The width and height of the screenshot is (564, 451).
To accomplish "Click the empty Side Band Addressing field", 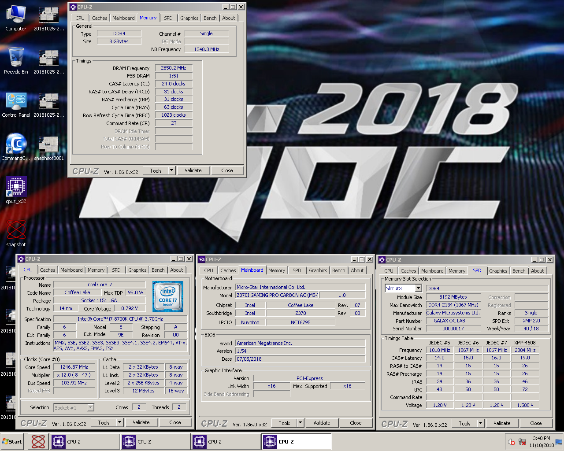I will tap(271, 394).
